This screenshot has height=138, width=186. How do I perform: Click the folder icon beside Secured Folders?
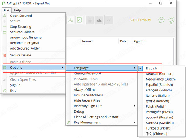coord(5,32)
